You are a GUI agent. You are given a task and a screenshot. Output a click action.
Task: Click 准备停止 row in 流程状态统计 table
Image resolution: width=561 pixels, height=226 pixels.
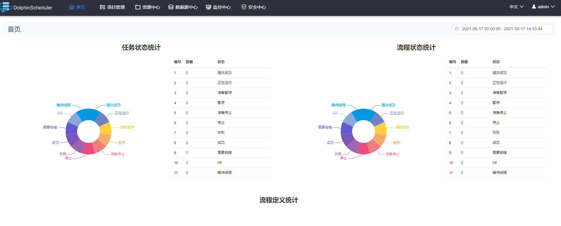496,113
